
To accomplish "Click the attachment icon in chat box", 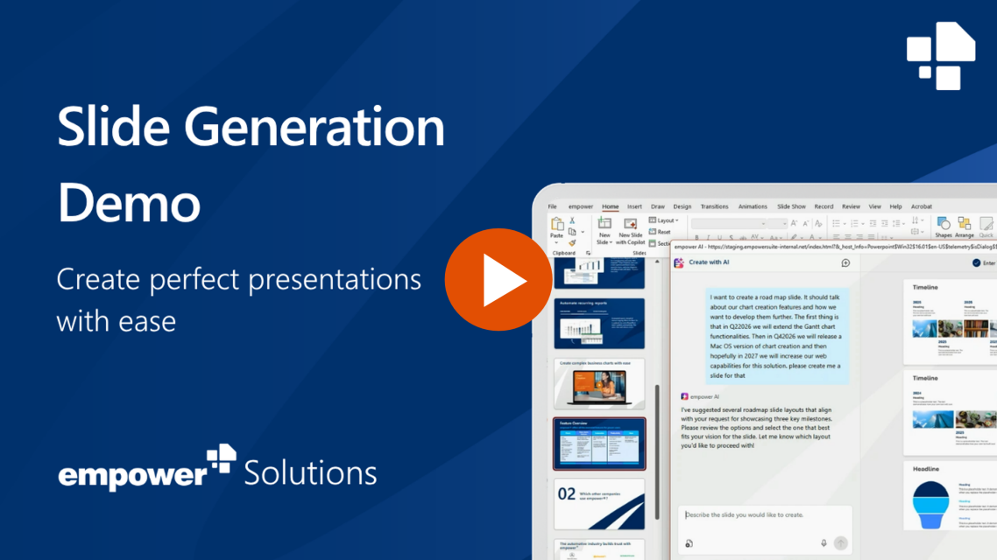I will pos(689,543).
